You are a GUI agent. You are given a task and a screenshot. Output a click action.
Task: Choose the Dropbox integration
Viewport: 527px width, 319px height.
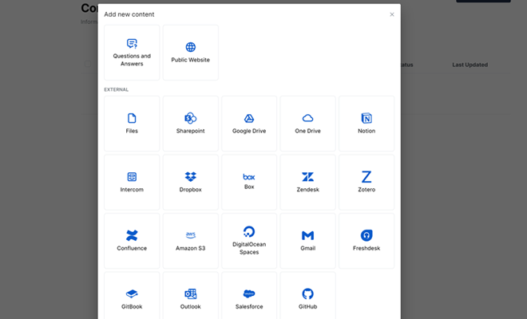tap(191, 183)
